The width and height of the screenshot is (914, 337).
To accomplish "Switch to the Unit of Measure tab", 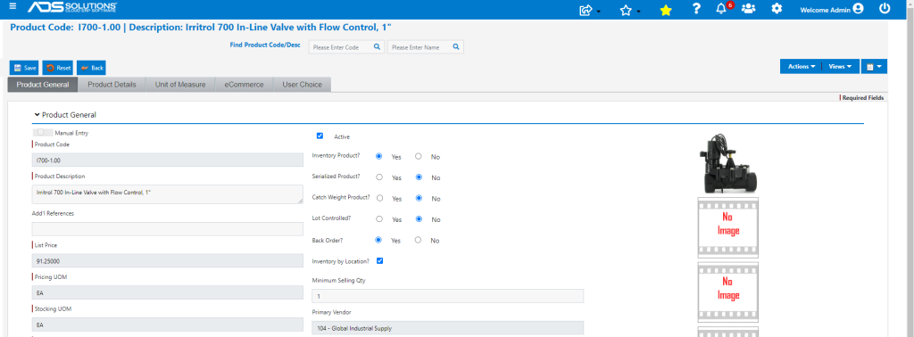I will pyautogui.click(x=180, y=85).
